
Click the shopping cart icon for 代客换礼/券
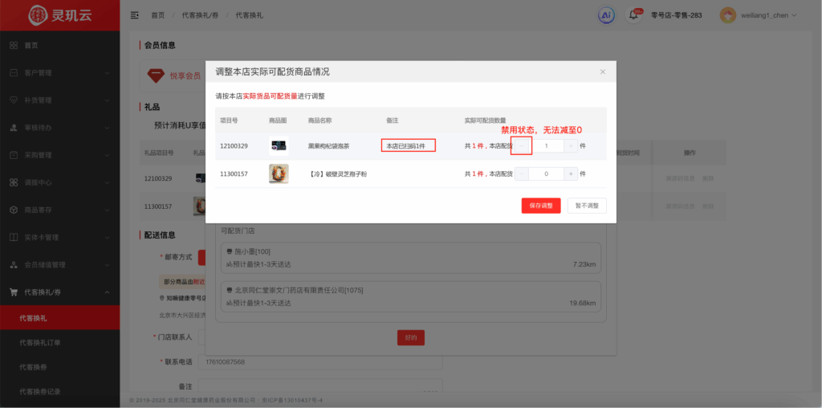(x=14, y=292)
